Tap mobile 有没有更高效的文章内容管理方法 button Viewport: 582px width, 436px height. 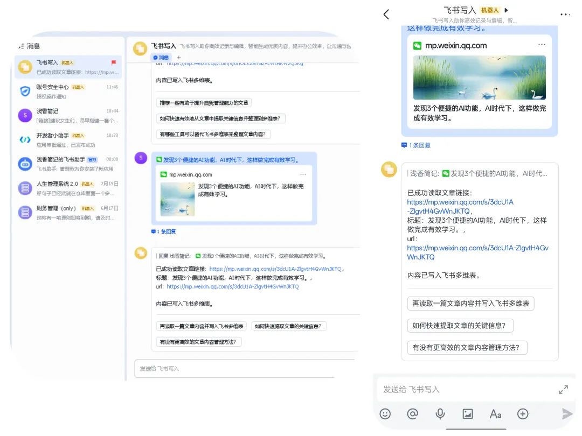click(467, 347)
